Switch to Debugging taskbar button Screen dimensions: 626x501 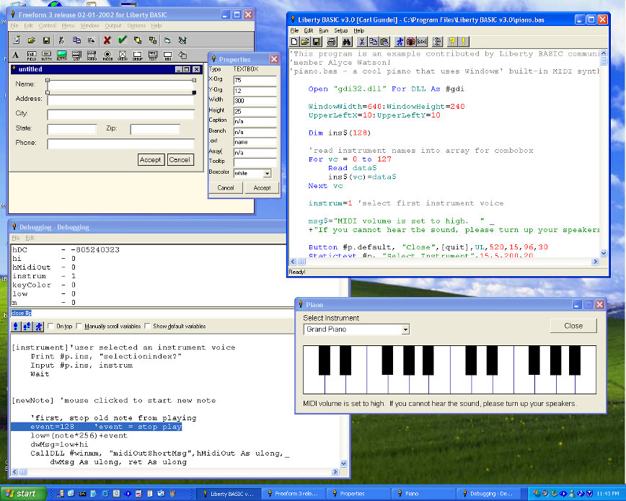[x=490, y=494]
